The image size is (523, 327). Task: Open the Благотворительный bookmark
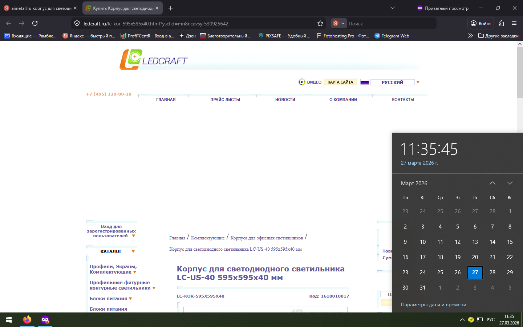(226, 36)
